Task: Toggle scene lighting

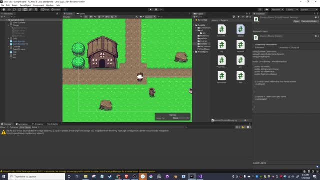Action: click(x=91, y=17)
